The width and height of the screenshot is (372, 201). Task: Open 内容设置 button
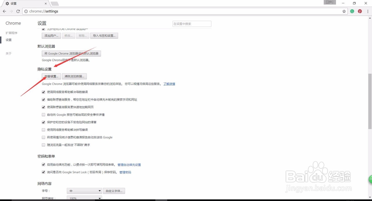(x=51, y=76)
